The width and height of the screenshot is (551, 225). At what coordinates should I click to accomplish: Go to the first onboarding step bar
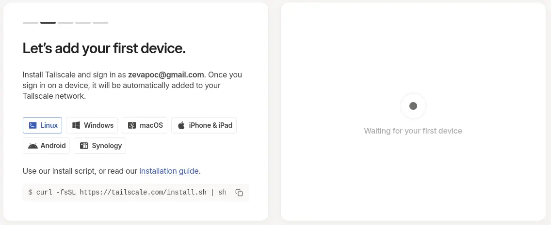point(31,23)
